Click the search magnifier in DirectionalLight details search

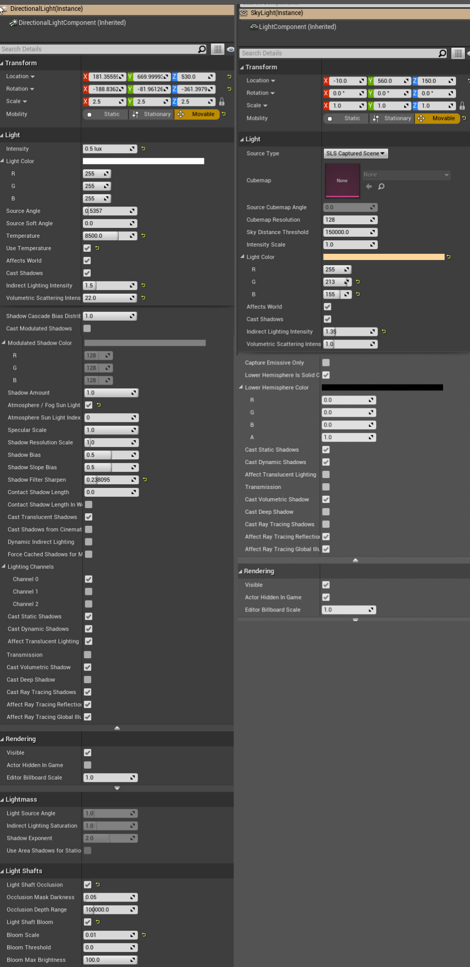click(x=202, y=49)
